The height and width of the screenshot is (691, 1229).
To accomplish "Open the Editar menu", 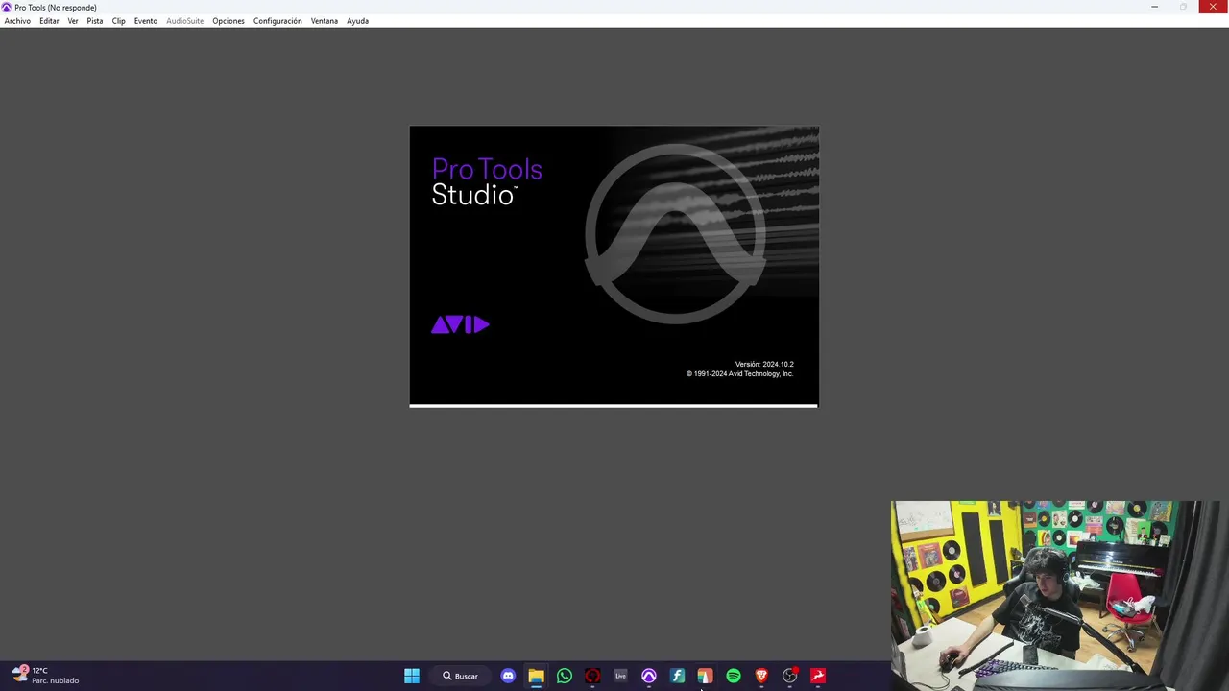I will point(49,21).
